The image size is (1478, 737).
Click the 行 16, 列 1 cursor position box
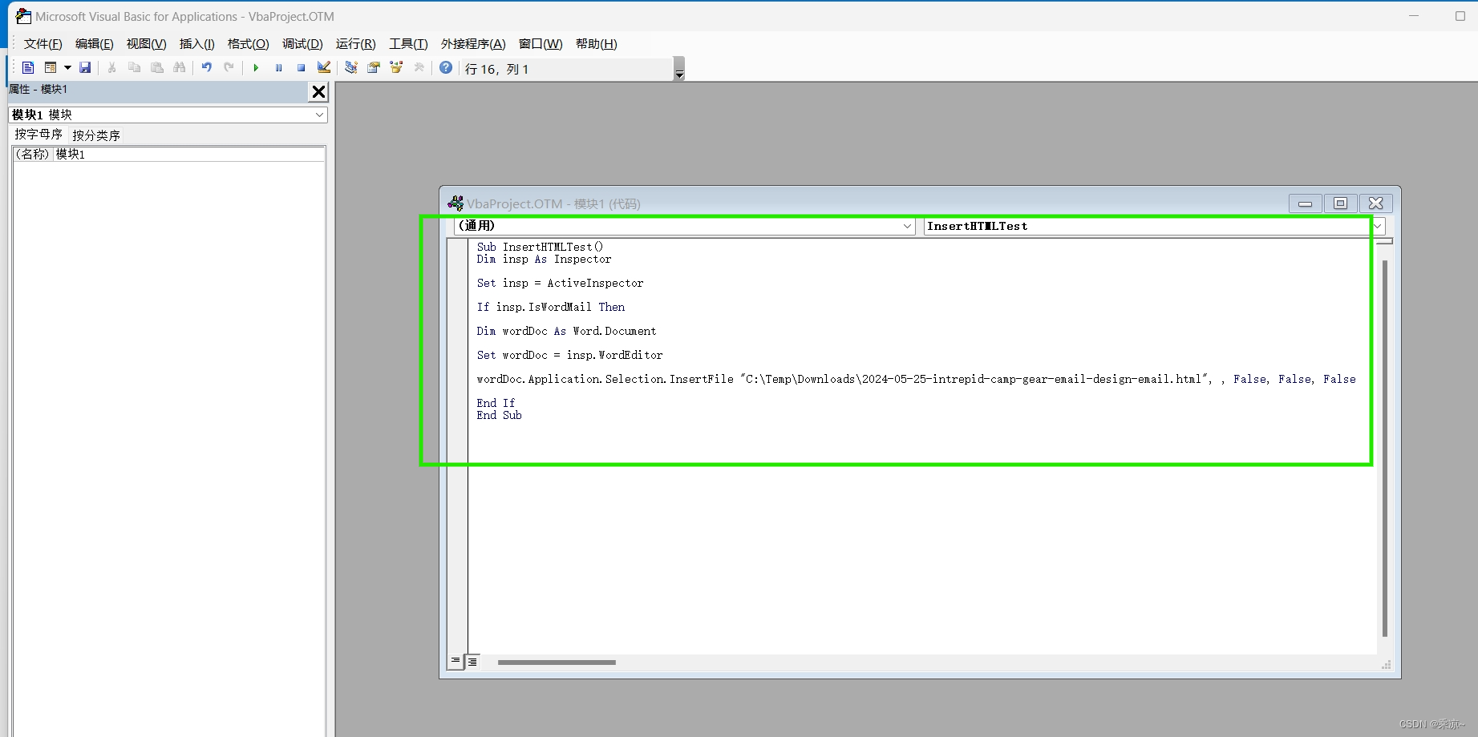coord(567,69)
